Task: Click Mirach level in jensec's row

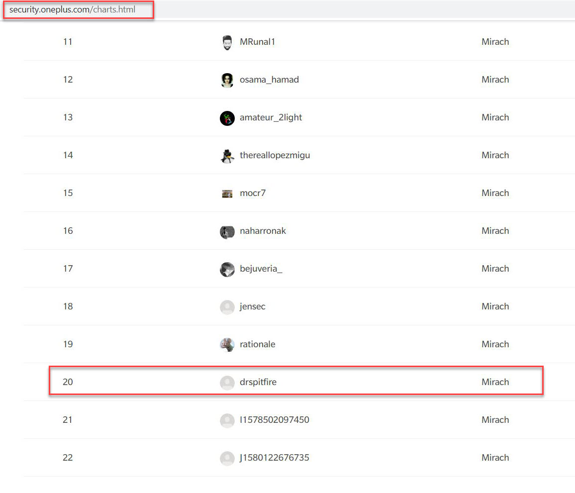Action: 495,306
